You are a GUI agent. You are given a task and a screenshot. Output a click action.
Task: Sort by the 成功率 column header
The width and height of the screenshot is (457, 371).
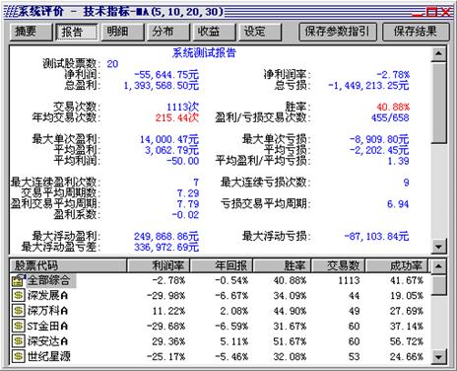pyautogui.click(x=397, y=265)
